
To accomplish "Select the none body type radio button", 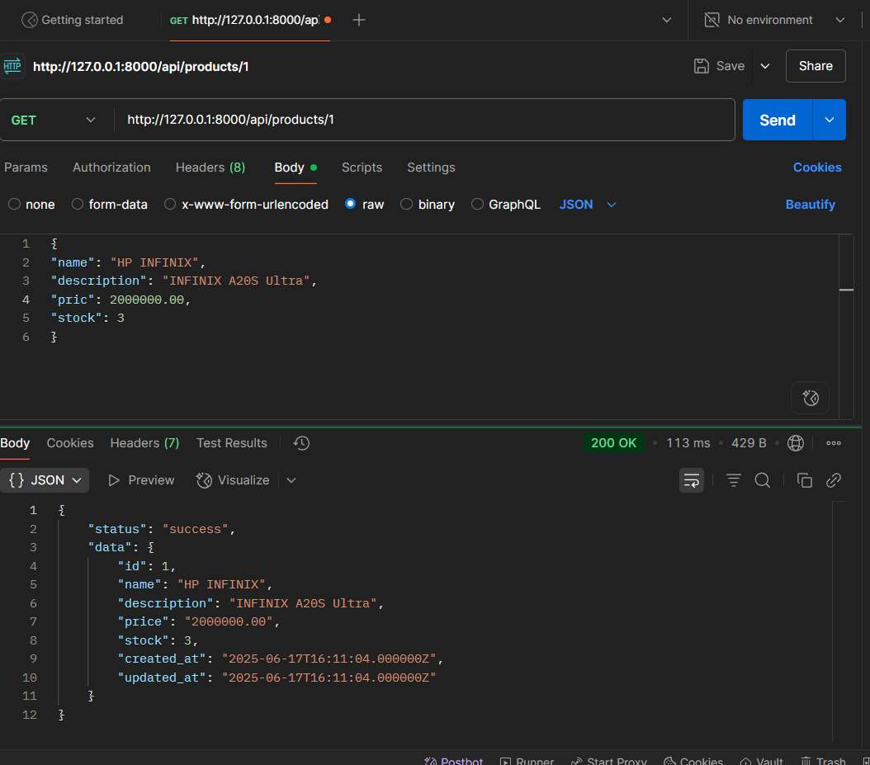I will (x=14, y=205).
